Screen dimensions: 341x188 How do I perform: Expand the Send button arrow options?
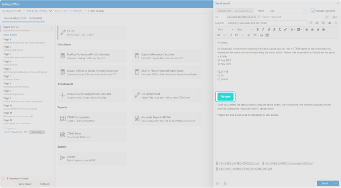click(x=336, y=183)
